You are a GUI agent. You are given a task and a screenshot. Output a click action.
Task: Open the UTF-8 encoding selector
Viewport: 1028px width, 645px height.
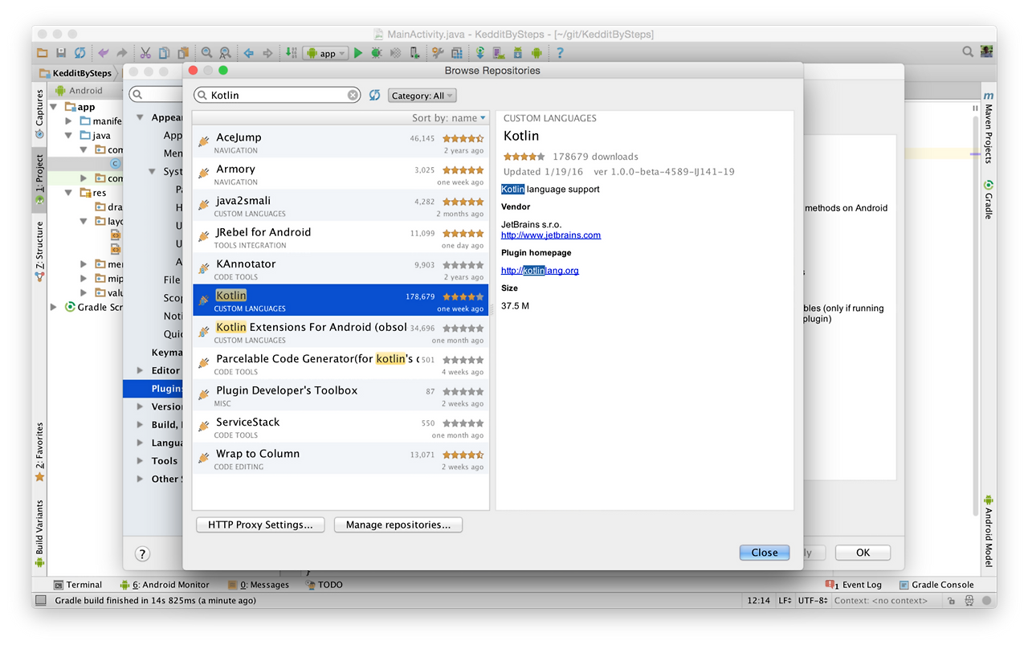814,601
